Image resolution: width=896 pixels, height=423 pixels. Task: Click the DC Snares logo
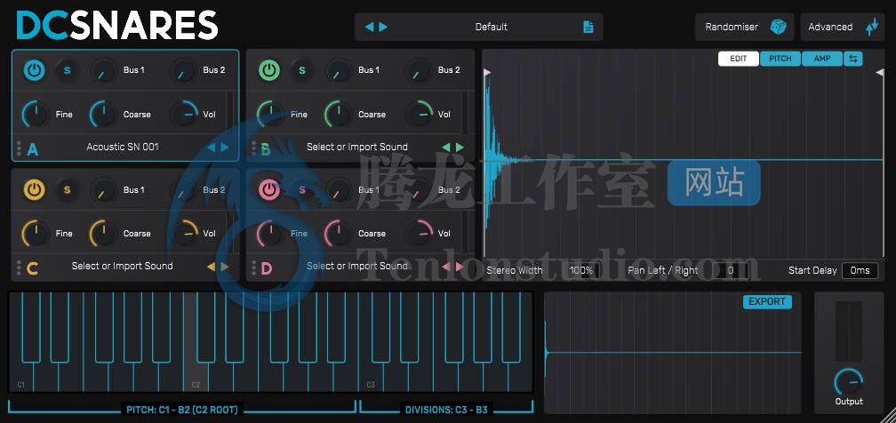coord(117,27)
